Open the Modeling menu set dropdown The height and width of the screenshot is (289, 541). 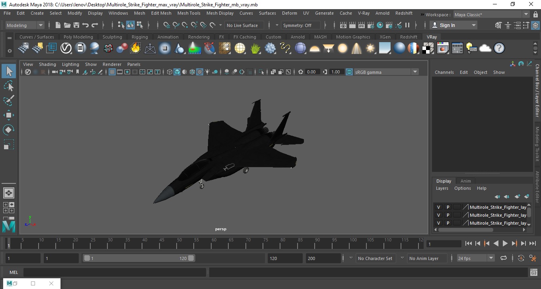[25, 25]
